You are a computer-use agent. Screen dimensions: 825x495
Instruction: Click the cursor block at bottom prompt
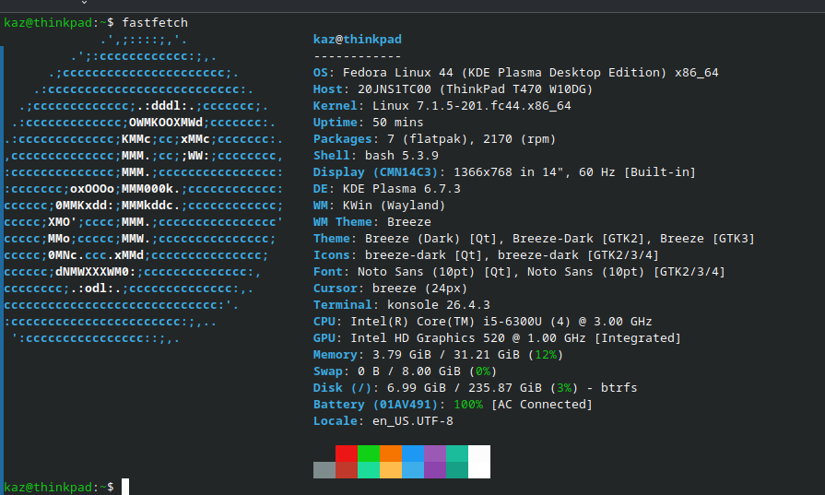(125, 487)
